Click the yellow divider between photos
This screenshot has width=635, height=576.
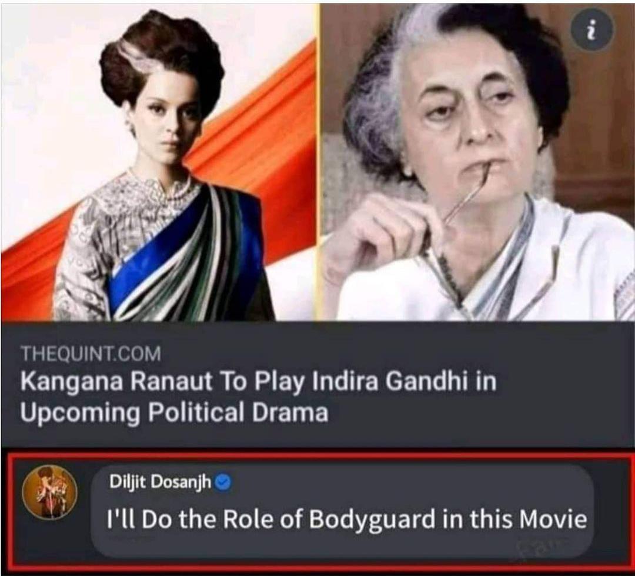[318, 163]
